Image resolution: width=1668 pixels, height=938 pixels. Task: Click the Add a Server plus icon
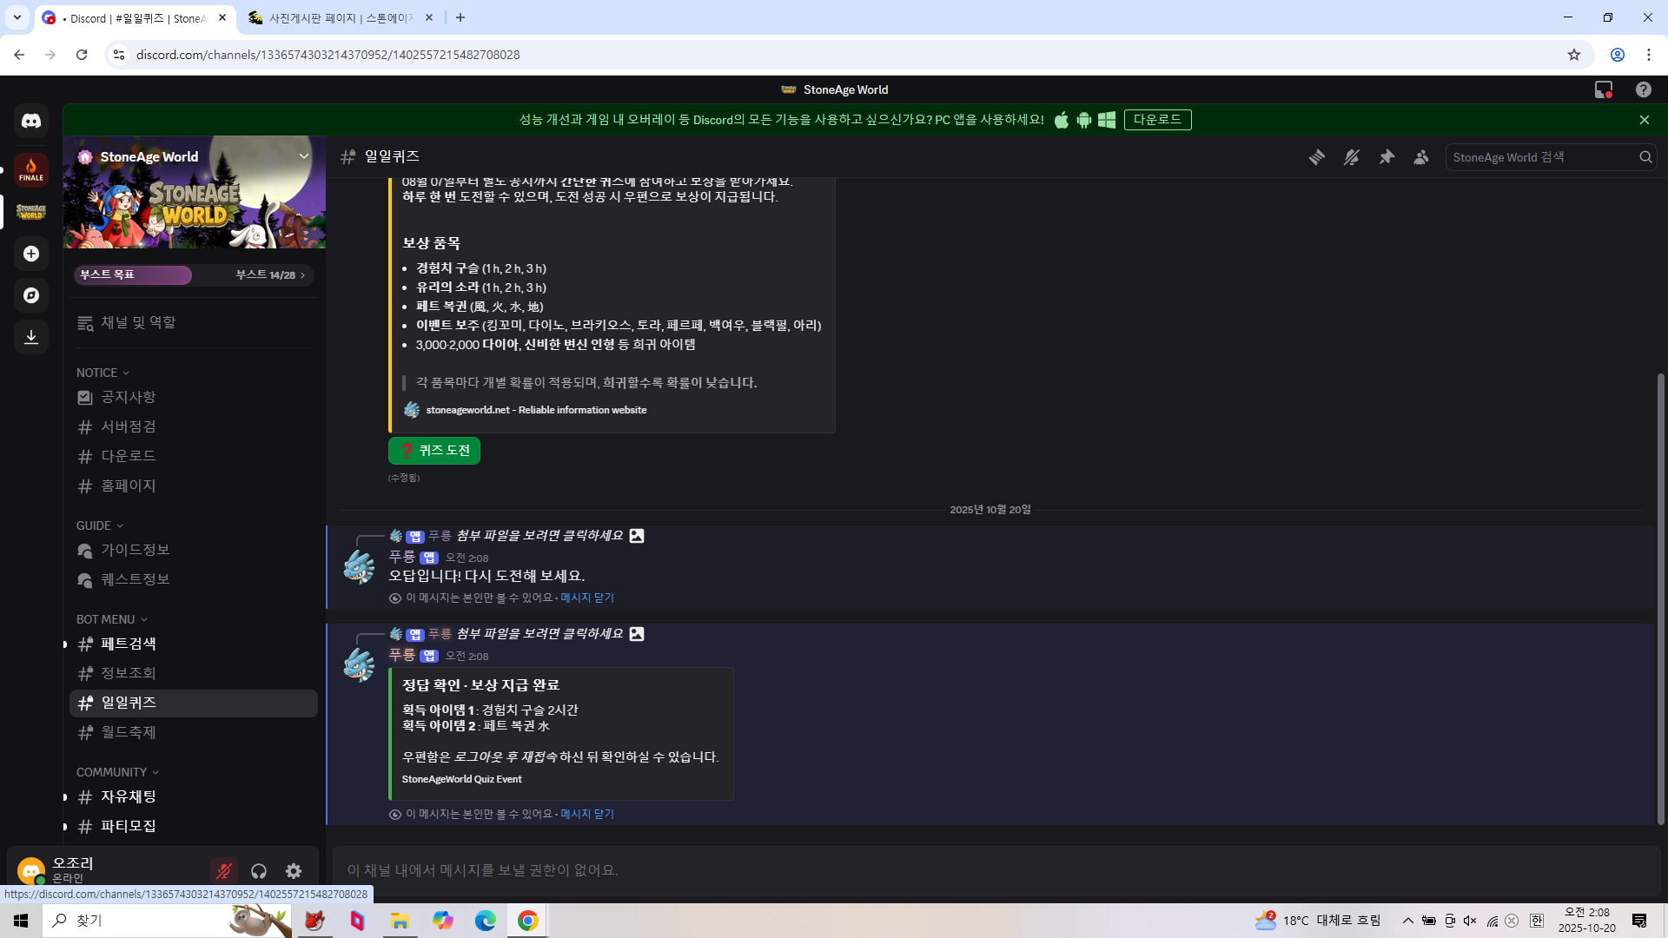coord(31,254)
